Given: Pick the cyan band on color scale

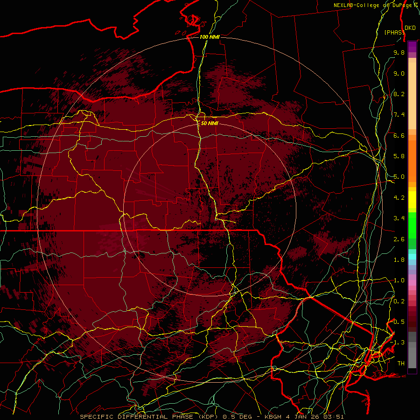Looking at the screenshot, I should (x=412, y=257).
